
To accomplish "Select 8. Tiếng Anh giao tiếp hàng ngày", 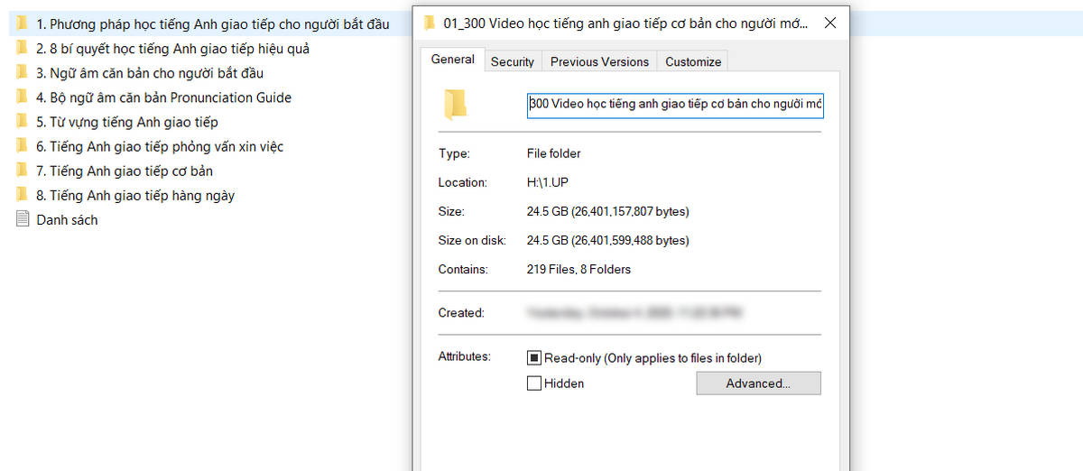I will (x=135, y=195).
